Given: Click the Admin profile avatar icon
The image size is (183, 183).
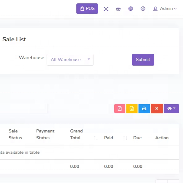Looking at the screenshot, I should coord(155,9).
